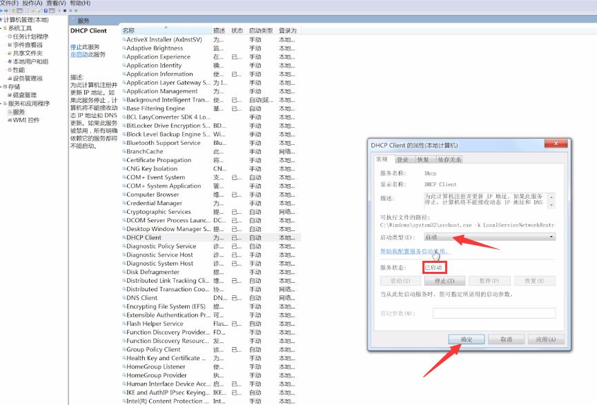This screenshot has height=405, width=597.
Task: Sort services by 名称 column header
Action: [x=167, y=30]
